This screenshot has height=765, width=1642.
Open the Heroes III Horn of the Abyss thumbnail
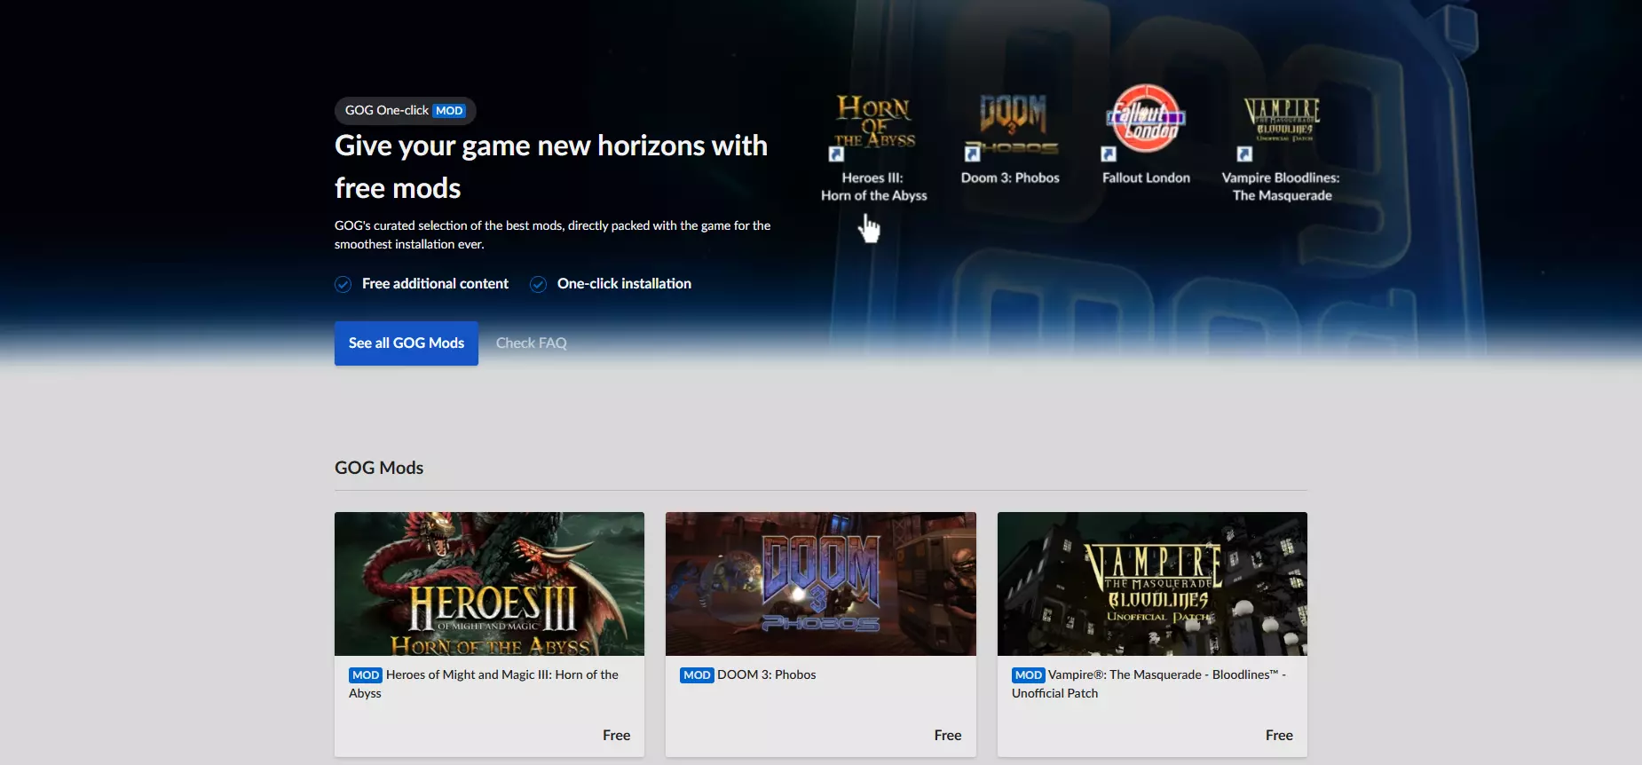click(x=489, y=584)
